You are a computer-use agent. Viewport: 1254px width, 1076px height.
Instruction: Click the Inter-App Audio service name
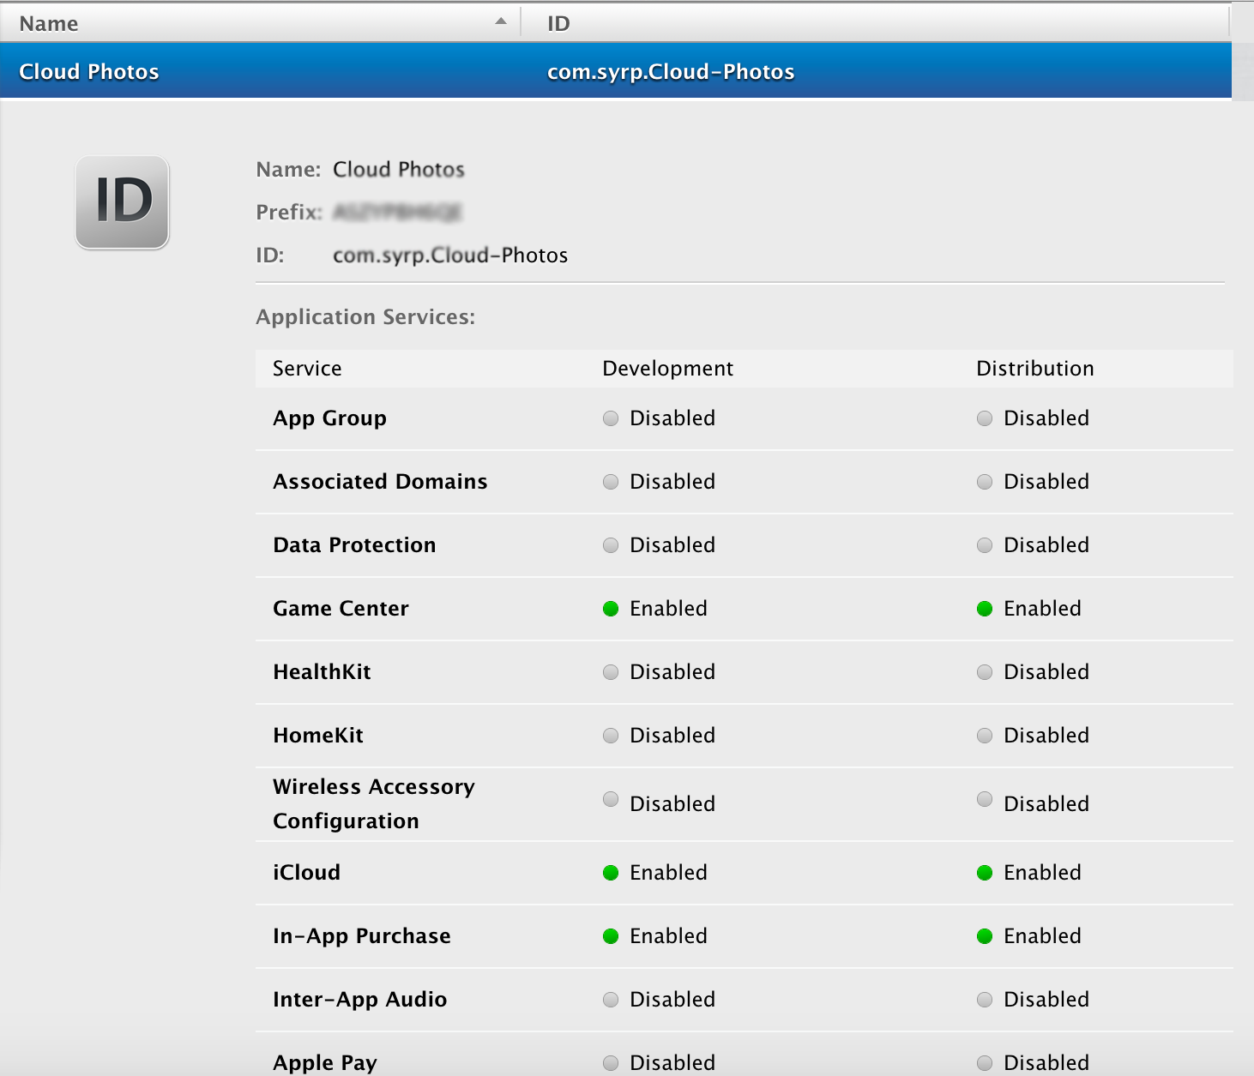point(359,1000)
